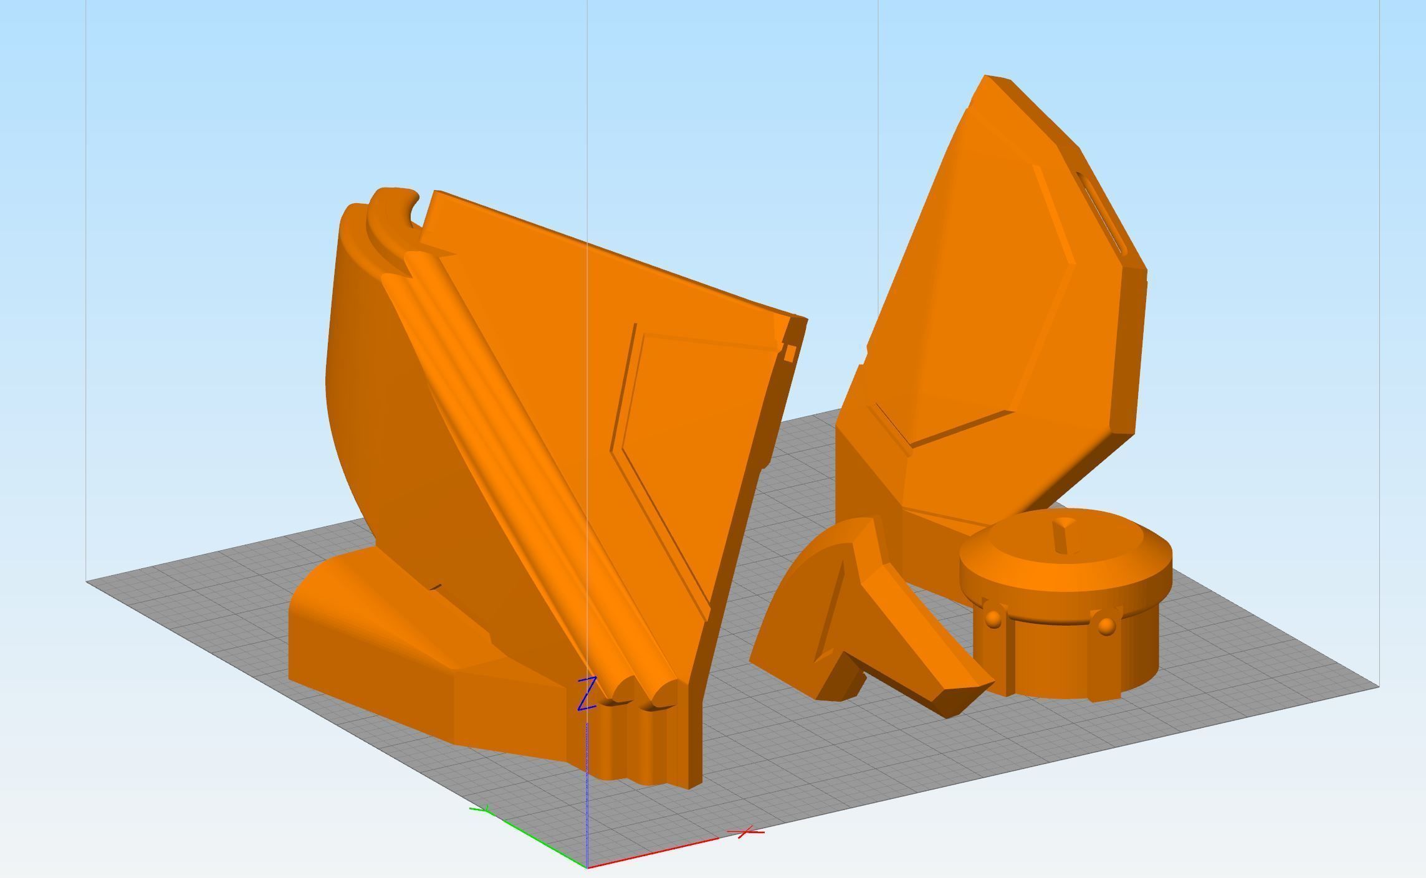Click the right sphere knob on the cylinder

pos(1106,625)
